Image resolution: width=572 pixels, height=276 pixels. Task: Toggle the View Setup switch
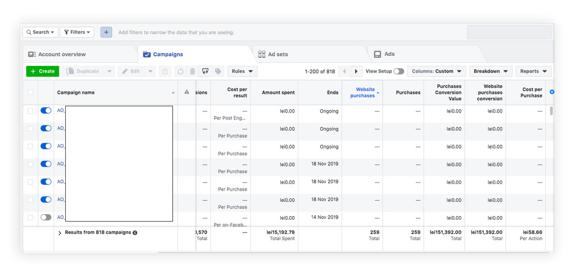pos(398,72)
